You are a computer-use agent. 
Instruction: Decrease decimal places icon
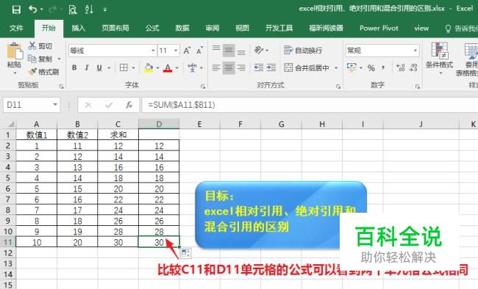coord(413,67)
